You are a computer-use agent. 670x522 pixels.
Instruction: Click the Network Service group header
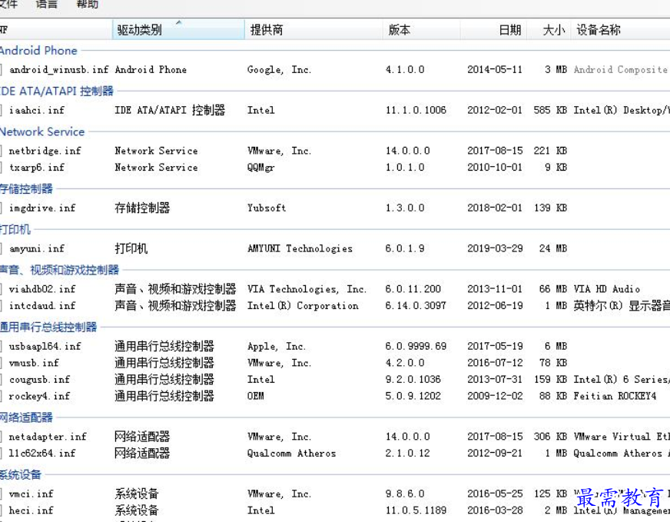click(x=42, y=131)
